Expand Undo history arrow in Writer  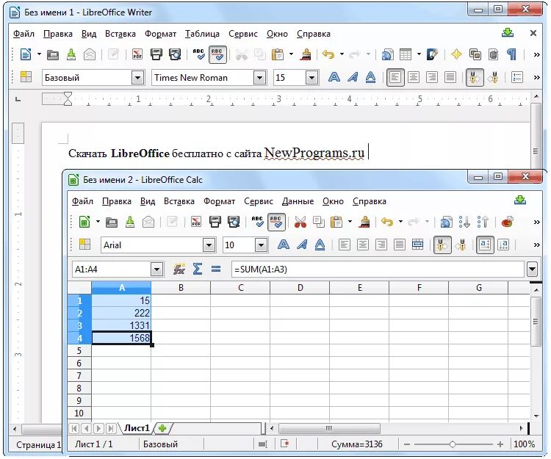pos(342,54)
